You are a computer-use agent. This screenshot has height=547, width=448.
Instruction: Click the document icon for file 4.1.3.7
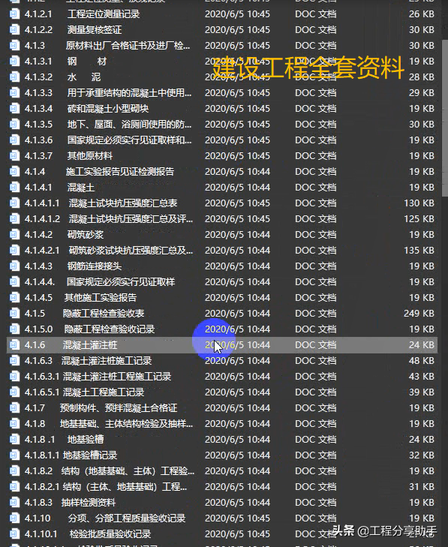[x=14, y=155]
